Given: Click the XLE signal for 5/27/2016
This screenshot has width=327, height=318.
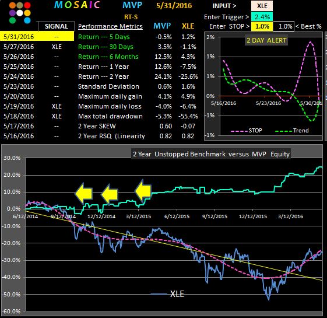Looking at the screenshot, I should (57, 47).
